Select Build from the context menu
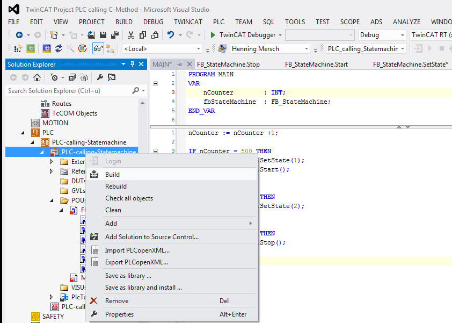 point(172,174)
